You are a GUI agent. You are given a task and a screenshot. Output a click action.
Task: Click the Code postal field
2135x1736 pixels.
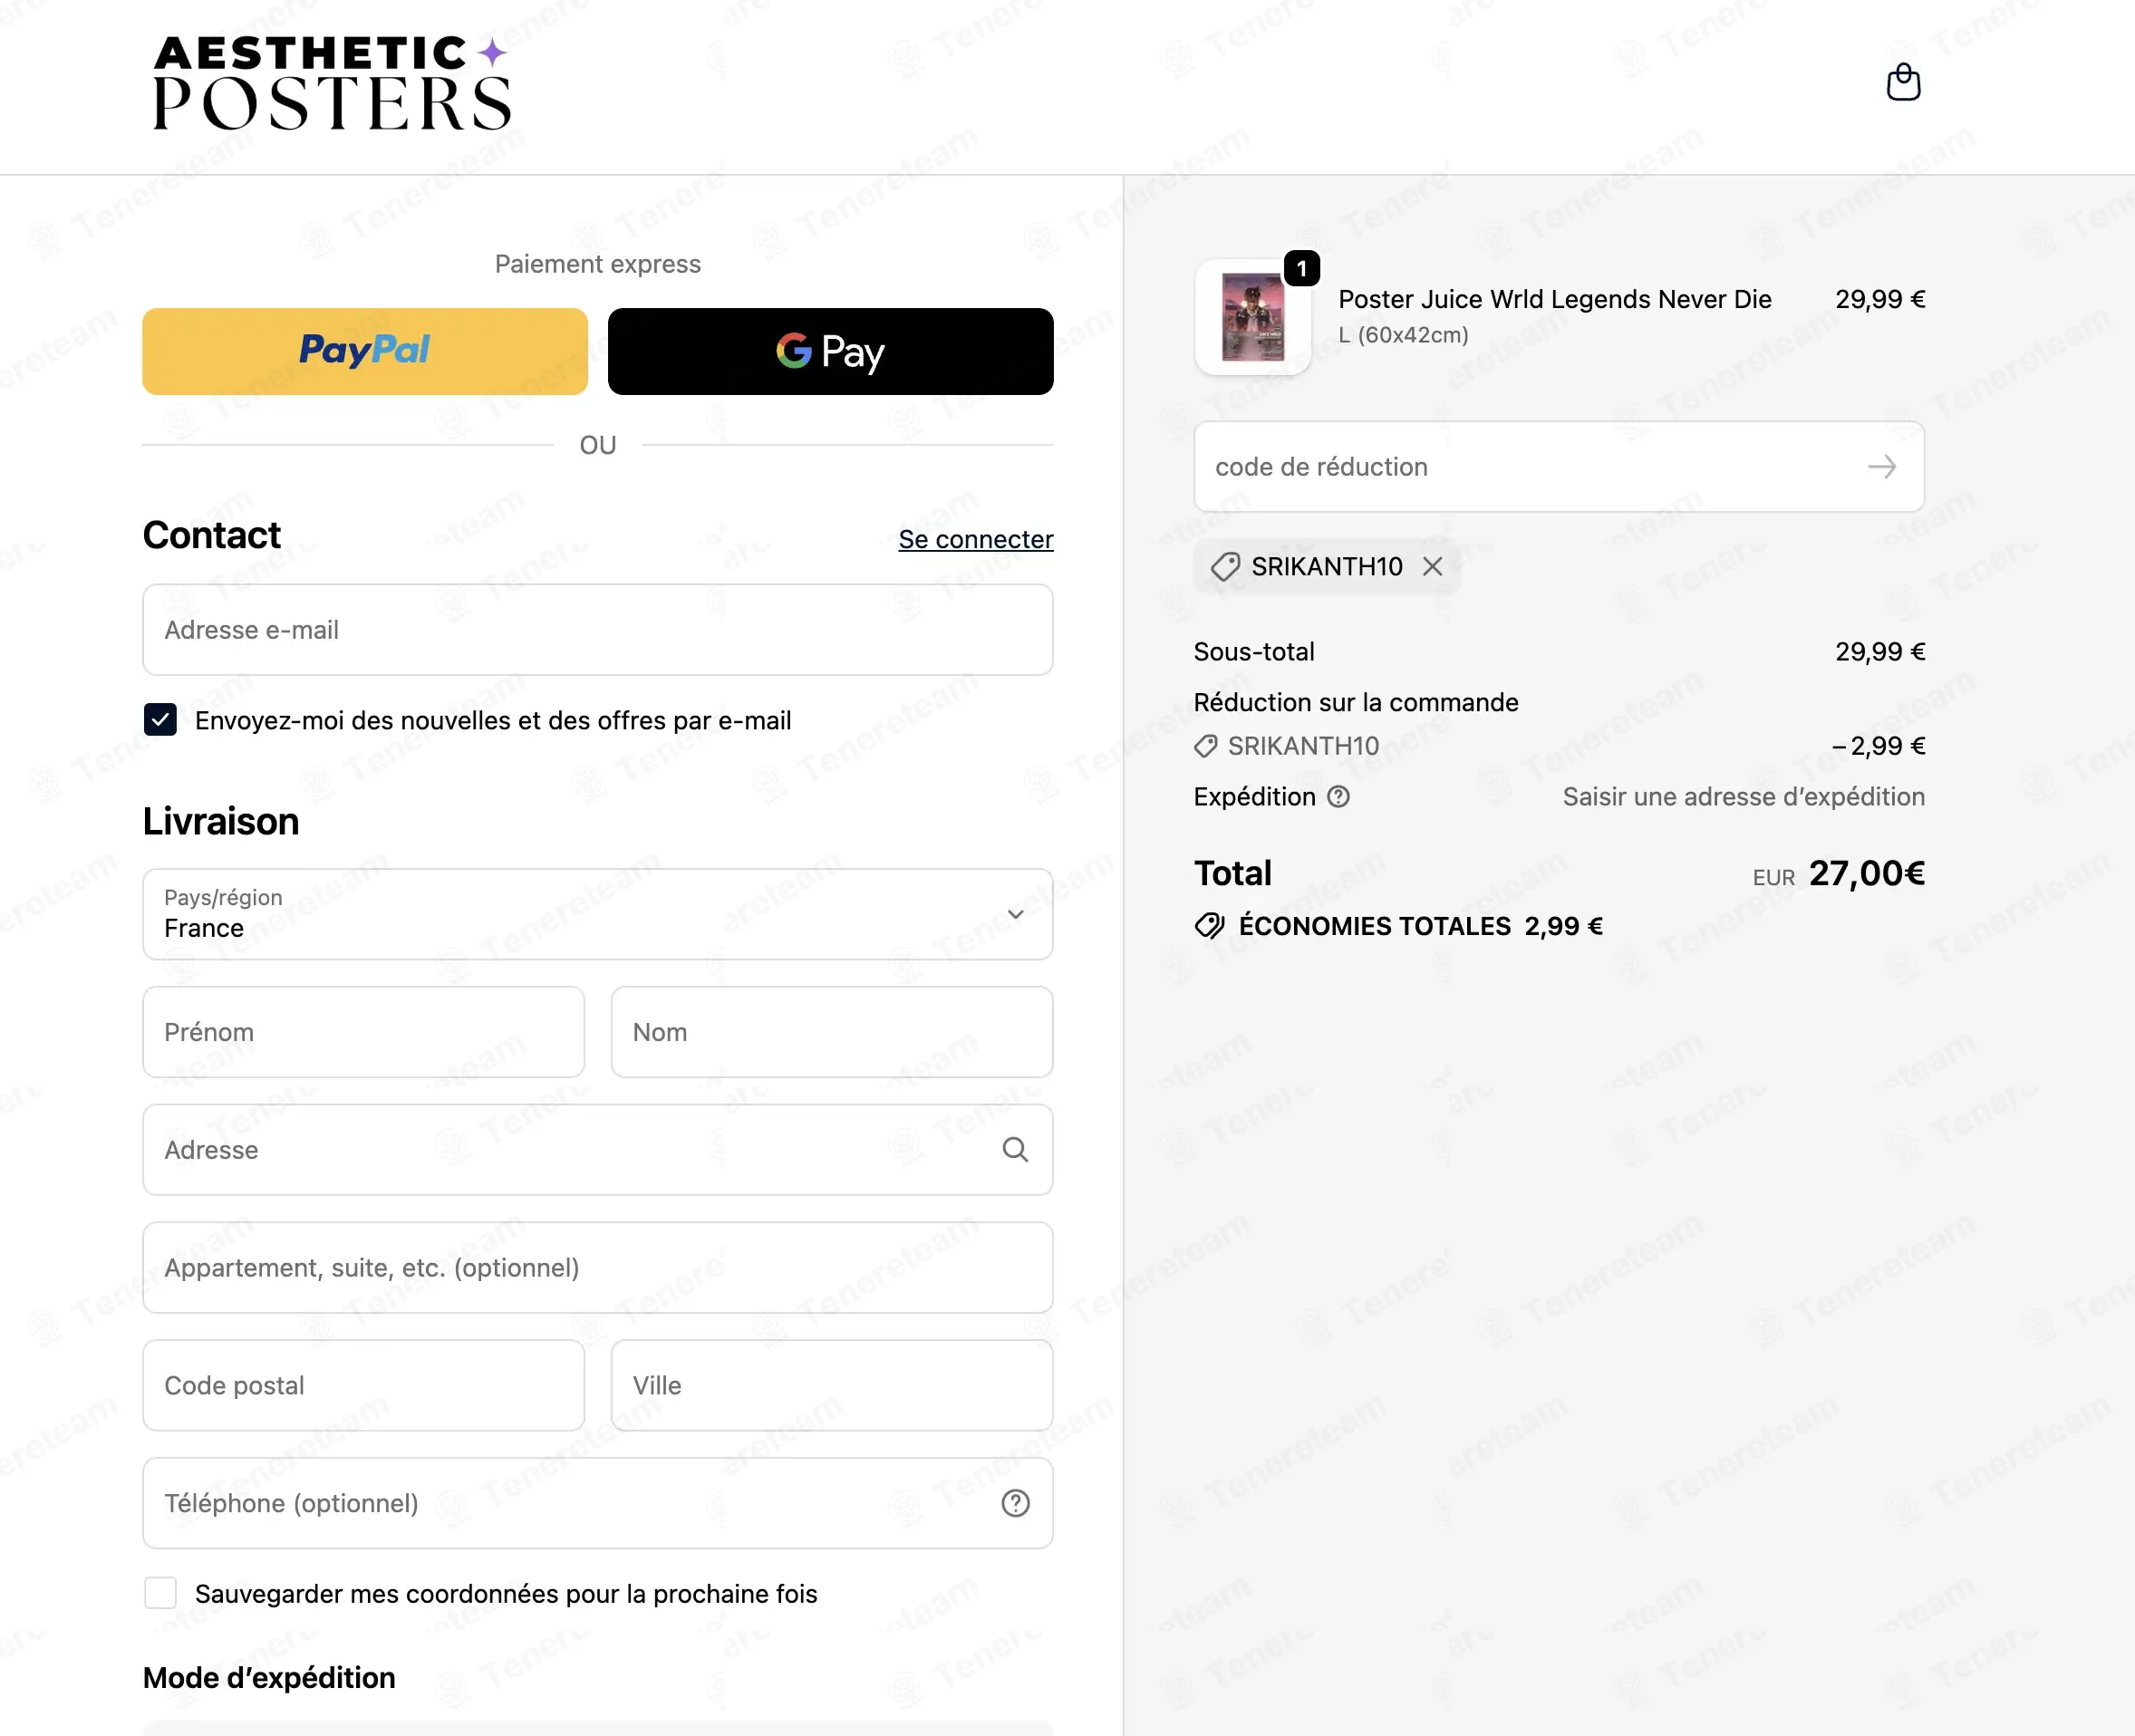click(x=364, y=1385)
